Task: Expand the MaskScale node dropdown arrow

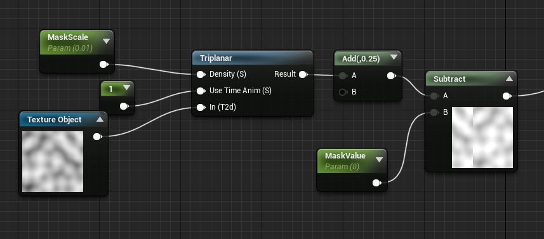Action: (107, 41)
